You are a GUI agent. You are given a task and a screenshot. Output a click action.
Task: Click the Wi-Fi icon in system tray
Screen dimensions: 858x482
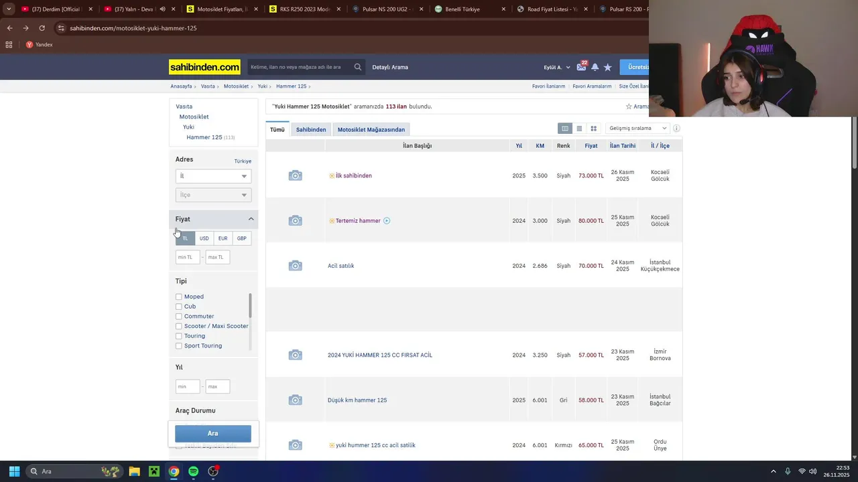coord(802,471)
